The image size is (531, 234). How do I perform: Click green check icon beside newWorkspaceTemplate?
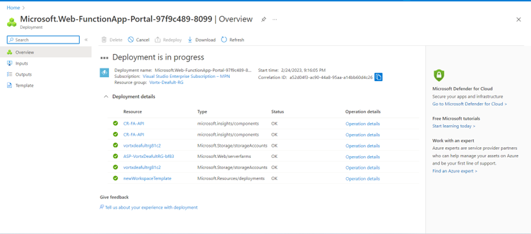click(115, 178)
